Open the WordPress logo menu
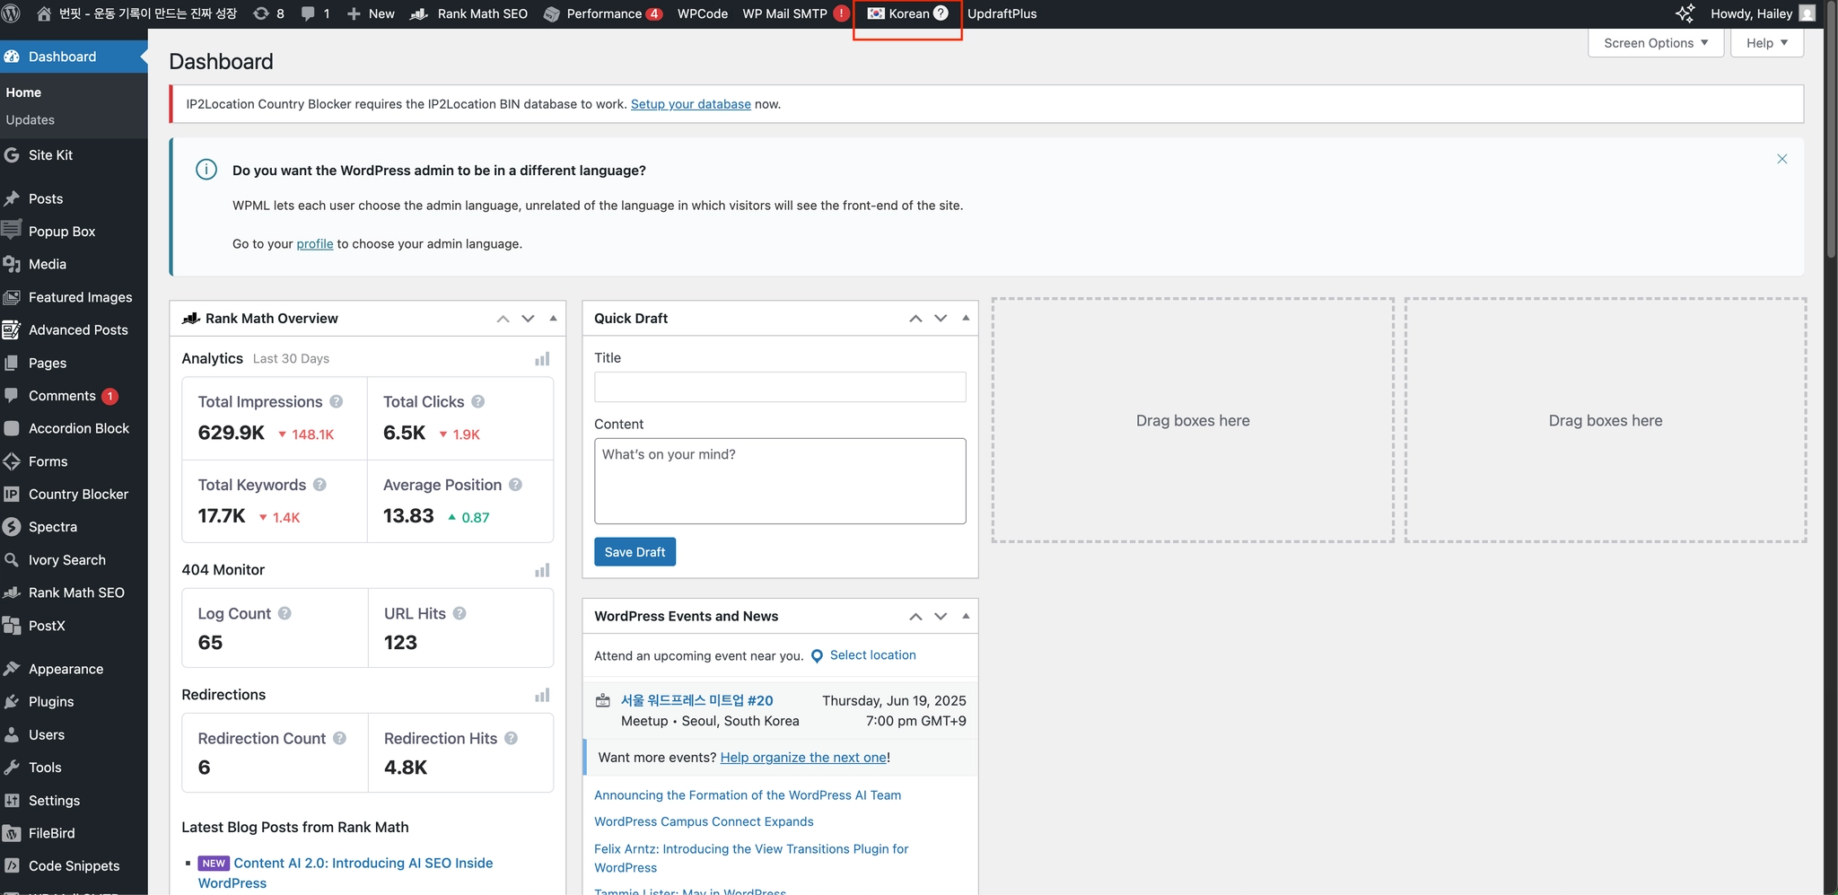The height and width of the screenshot is (895, 1838). coord(12,13)
